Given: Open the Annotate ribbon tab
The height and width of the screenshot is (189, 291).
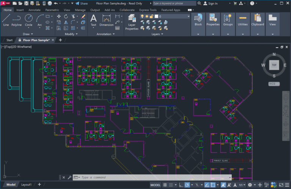Looking at the screenshot, I should coord(34,10).
